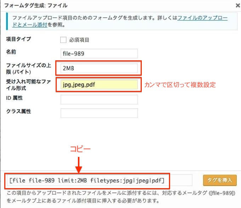Click the 名前 label text
The height and width of the screenshot is (208, 241).
(x=11, y=52)
